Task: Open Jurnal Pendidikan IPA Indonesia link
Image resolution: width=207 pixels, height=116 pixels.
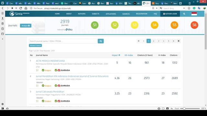Action: [x=72, y=76]
